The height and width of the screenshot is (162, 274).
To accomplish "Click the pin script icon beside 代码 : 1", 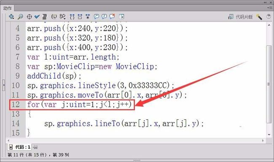I will pyautogui.click(x=35, y=147).
